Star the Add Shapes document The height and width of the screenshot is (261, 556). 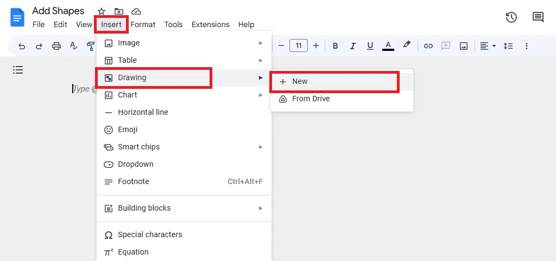[x=102, y=11]
